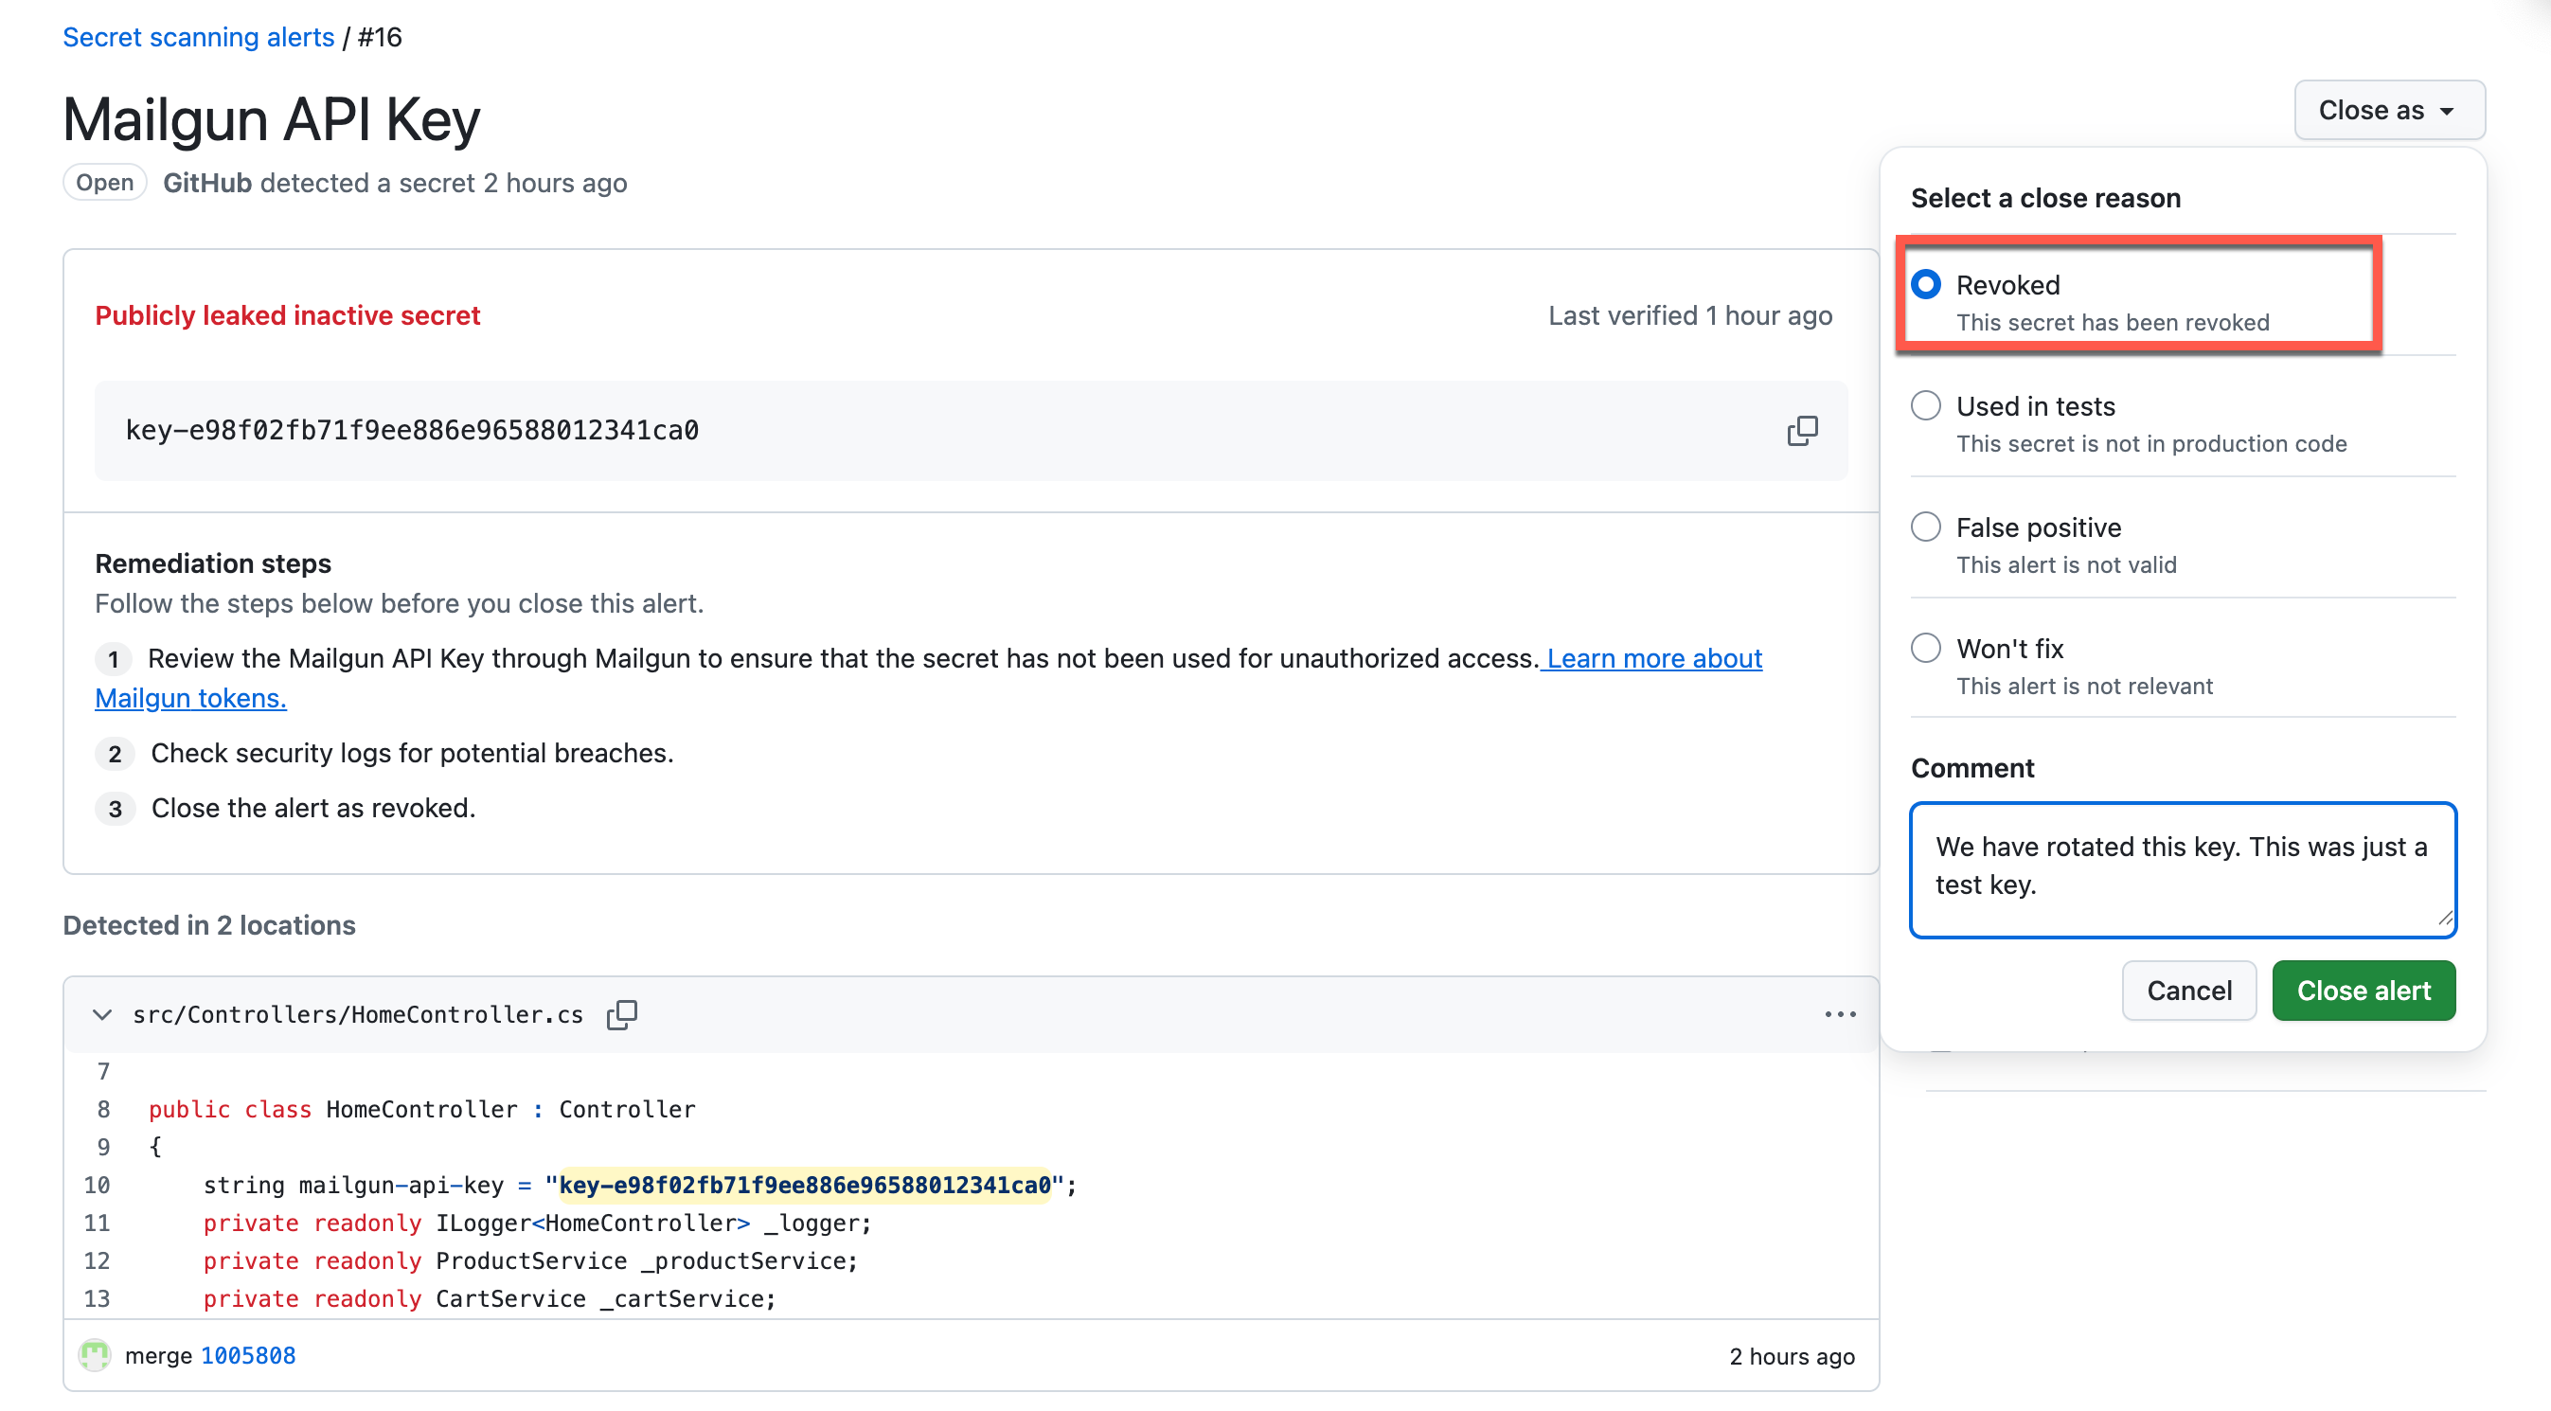The height and width of the screenshot is (1411, 2551).
Task: Open the three-dot menu for HomeController.cs
Action: pyautogui.click(x=1840, y=1014)
